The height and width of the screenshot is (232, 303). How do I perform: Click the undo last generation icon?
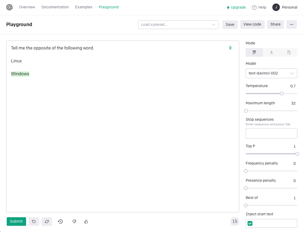click(34, 222)
